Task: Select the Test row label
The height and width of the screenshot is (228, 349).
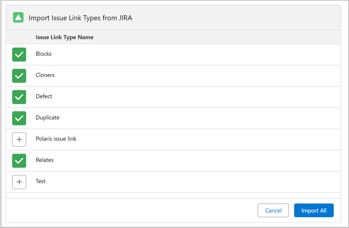Action: coord(41,181)
